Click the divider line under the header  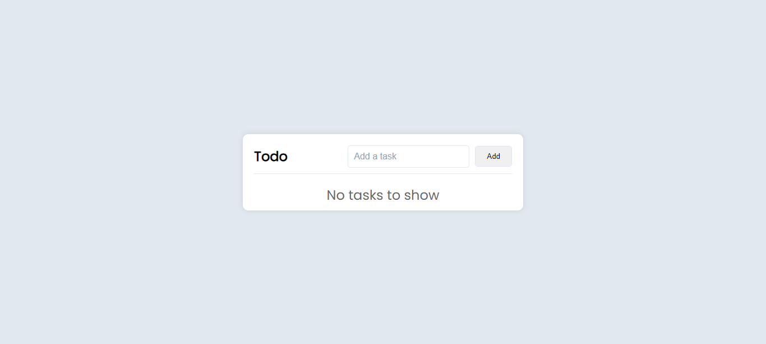click(x=383, y=174)
